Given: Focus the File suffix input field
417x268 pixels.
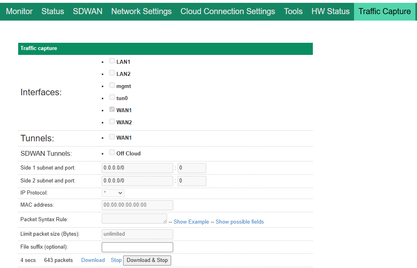Looking at the screenshot, I should 137,247.
